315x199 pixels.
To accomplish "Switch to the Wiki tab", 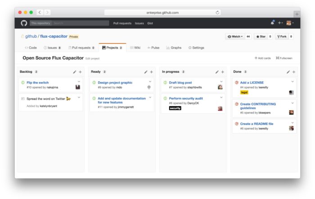I will tap(135, 48).
